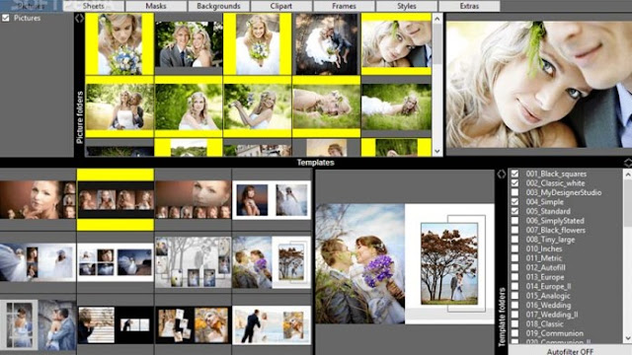Click the picture browser scroll-up arrow

[x=437, y=19]
